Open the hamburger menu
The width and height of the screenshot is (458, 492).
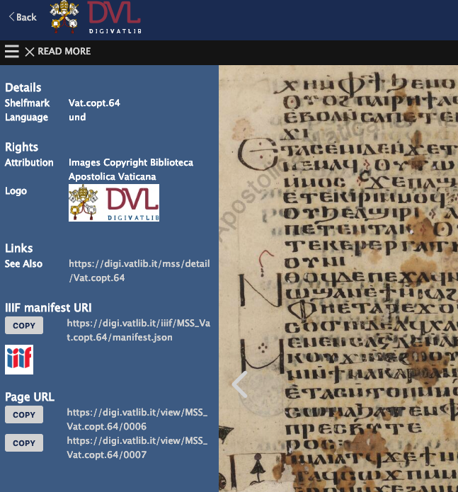(x=12, y=51)
